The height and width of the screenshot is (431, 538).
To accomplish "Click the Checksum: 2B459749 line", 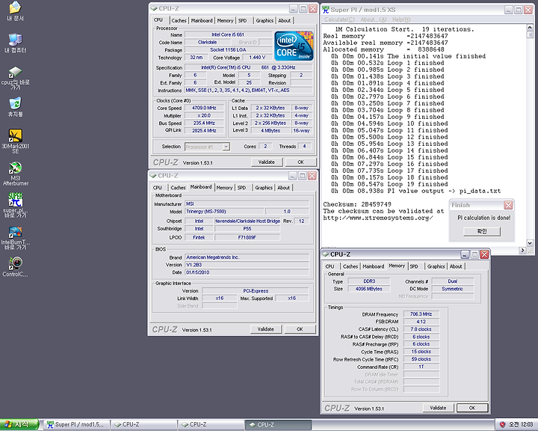I will coord(357,204).
